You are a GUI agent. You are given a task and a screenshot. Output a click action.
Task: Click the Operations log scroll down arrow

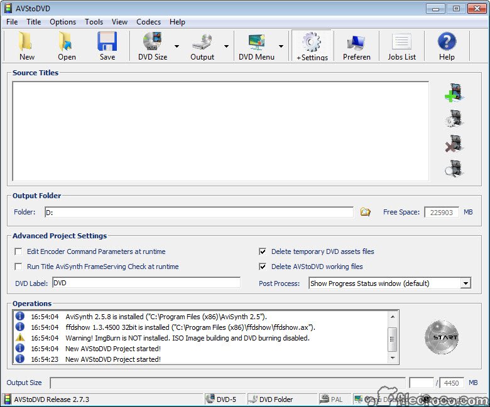pyautogui.click(x=393, y=358)
